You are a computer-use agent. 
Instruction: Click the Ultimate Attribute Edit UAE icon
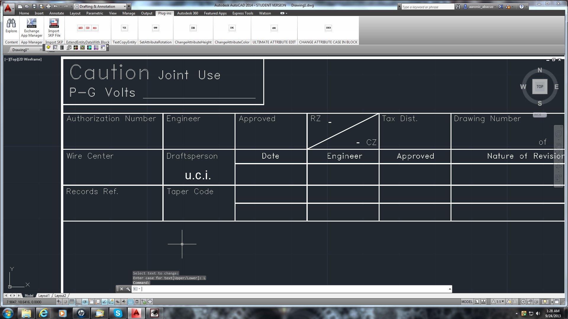point(274,28)
